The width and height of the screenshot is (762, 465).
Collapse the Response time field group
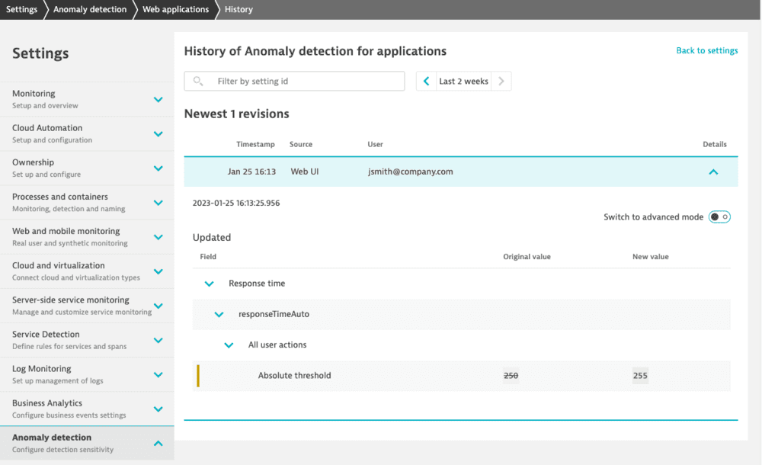[x=209, y=283]
